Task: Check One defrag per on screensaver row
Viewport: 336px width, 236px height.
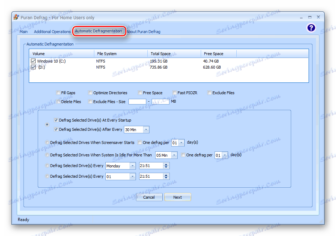Action: pyautogui.click(x=140, y=142)
